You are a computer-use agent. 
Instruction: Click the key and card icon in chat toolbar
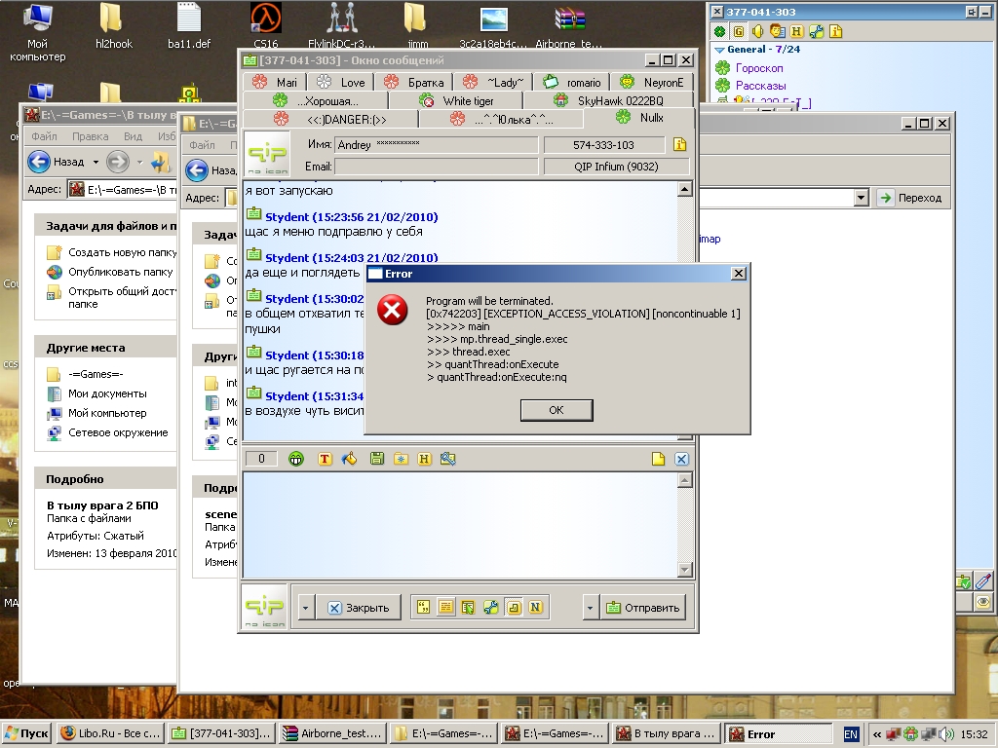click(x=448, y=459)
